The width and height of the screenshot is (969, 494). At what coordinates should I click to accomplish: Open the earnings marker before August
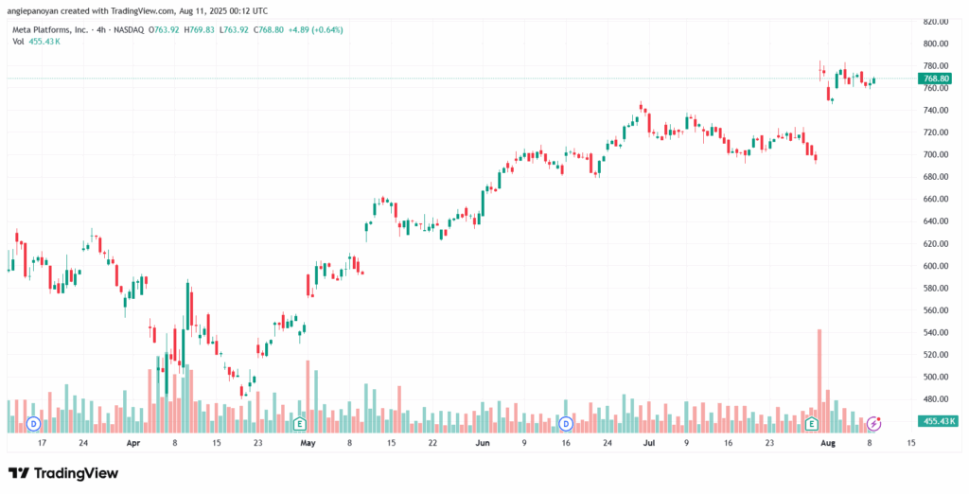click(x=811, y=422)
